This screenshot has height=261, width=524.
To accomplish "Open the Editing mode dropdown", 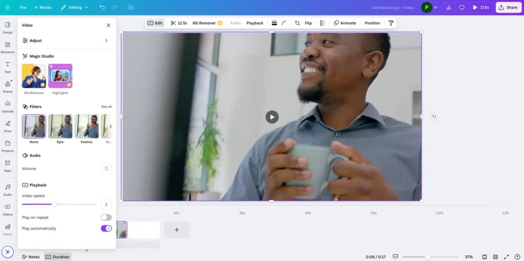I will pyautogui.click(x=75, y=7).
